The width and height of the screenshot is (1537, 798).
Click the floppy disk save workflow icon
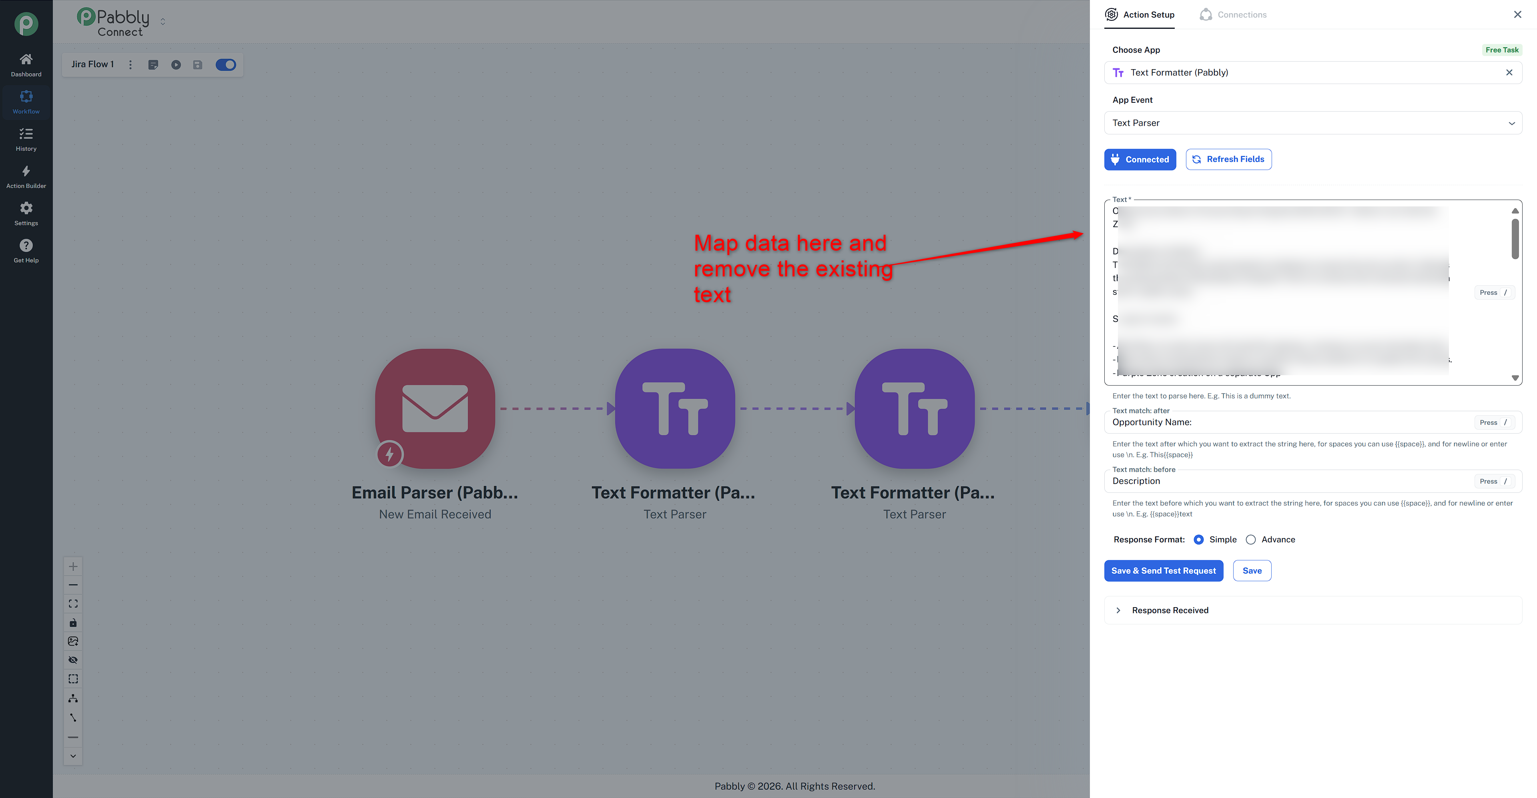point(197,64)
